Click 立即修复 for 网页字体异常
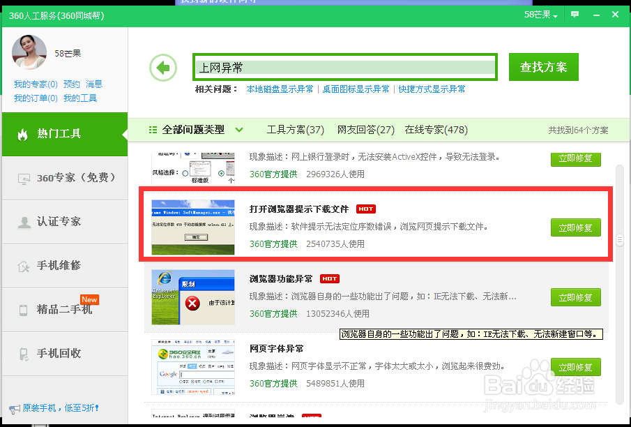The width and height of the screenshot is (631, 427). (x=576, y=367)
